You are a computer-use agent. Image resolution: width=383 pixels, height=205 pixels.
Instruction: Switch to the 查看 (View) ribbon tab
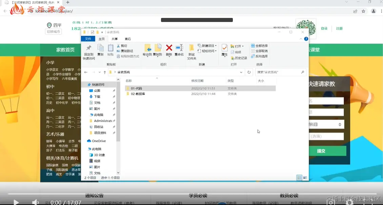128,39
